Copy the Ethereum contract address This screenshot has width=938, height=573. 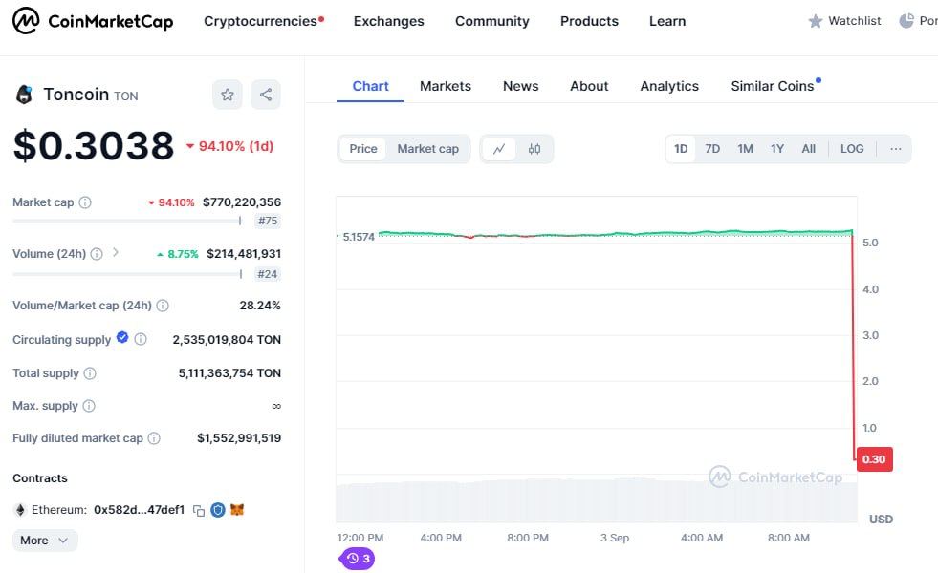click(199, 511)
